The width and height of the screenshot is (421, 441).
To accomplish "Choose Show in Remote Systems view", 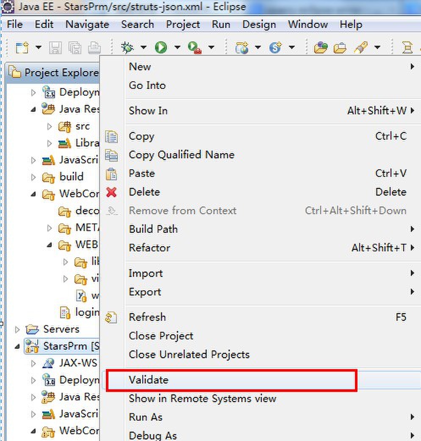I will tap(260, 399).
